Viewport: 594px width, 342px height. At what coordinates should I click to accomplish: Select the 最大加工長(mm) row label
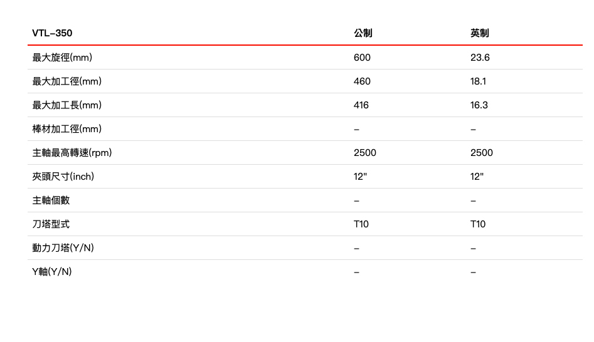[67, 105]
